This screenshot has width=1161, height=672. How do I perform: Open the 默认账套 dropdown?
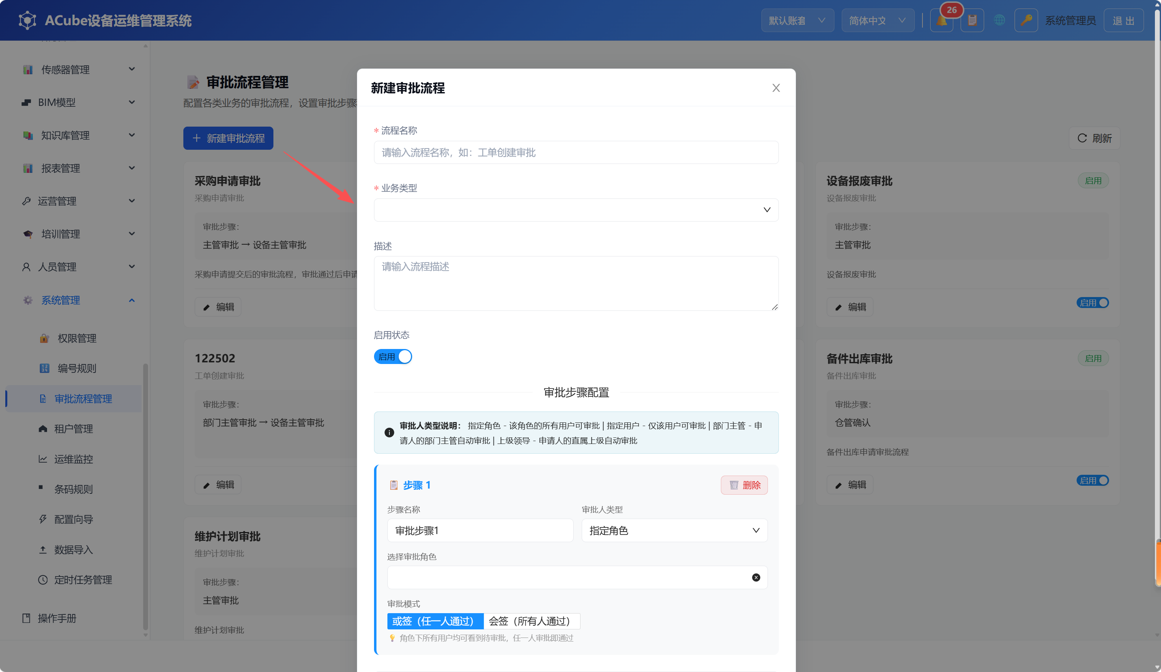tap(797, 21)
